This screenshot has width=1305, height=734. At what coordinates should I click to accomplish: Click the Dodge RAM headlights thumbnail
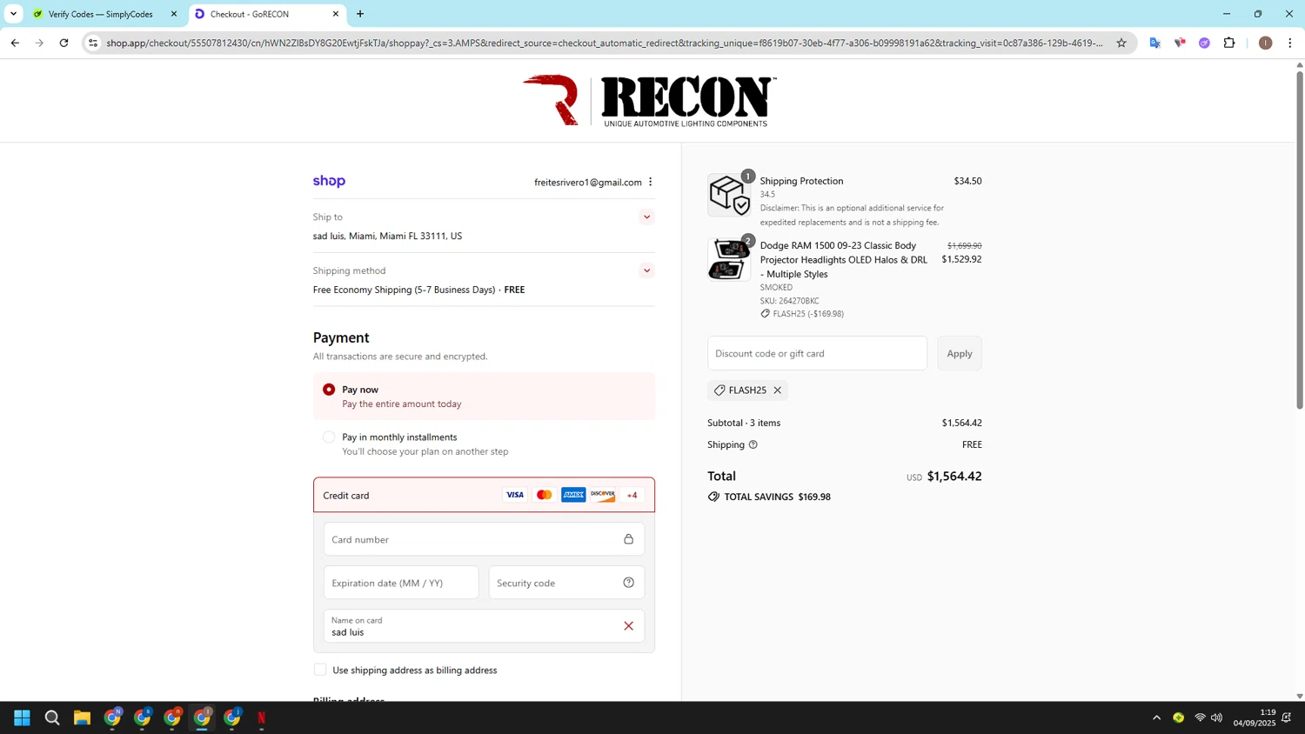(x=729, y=259)
